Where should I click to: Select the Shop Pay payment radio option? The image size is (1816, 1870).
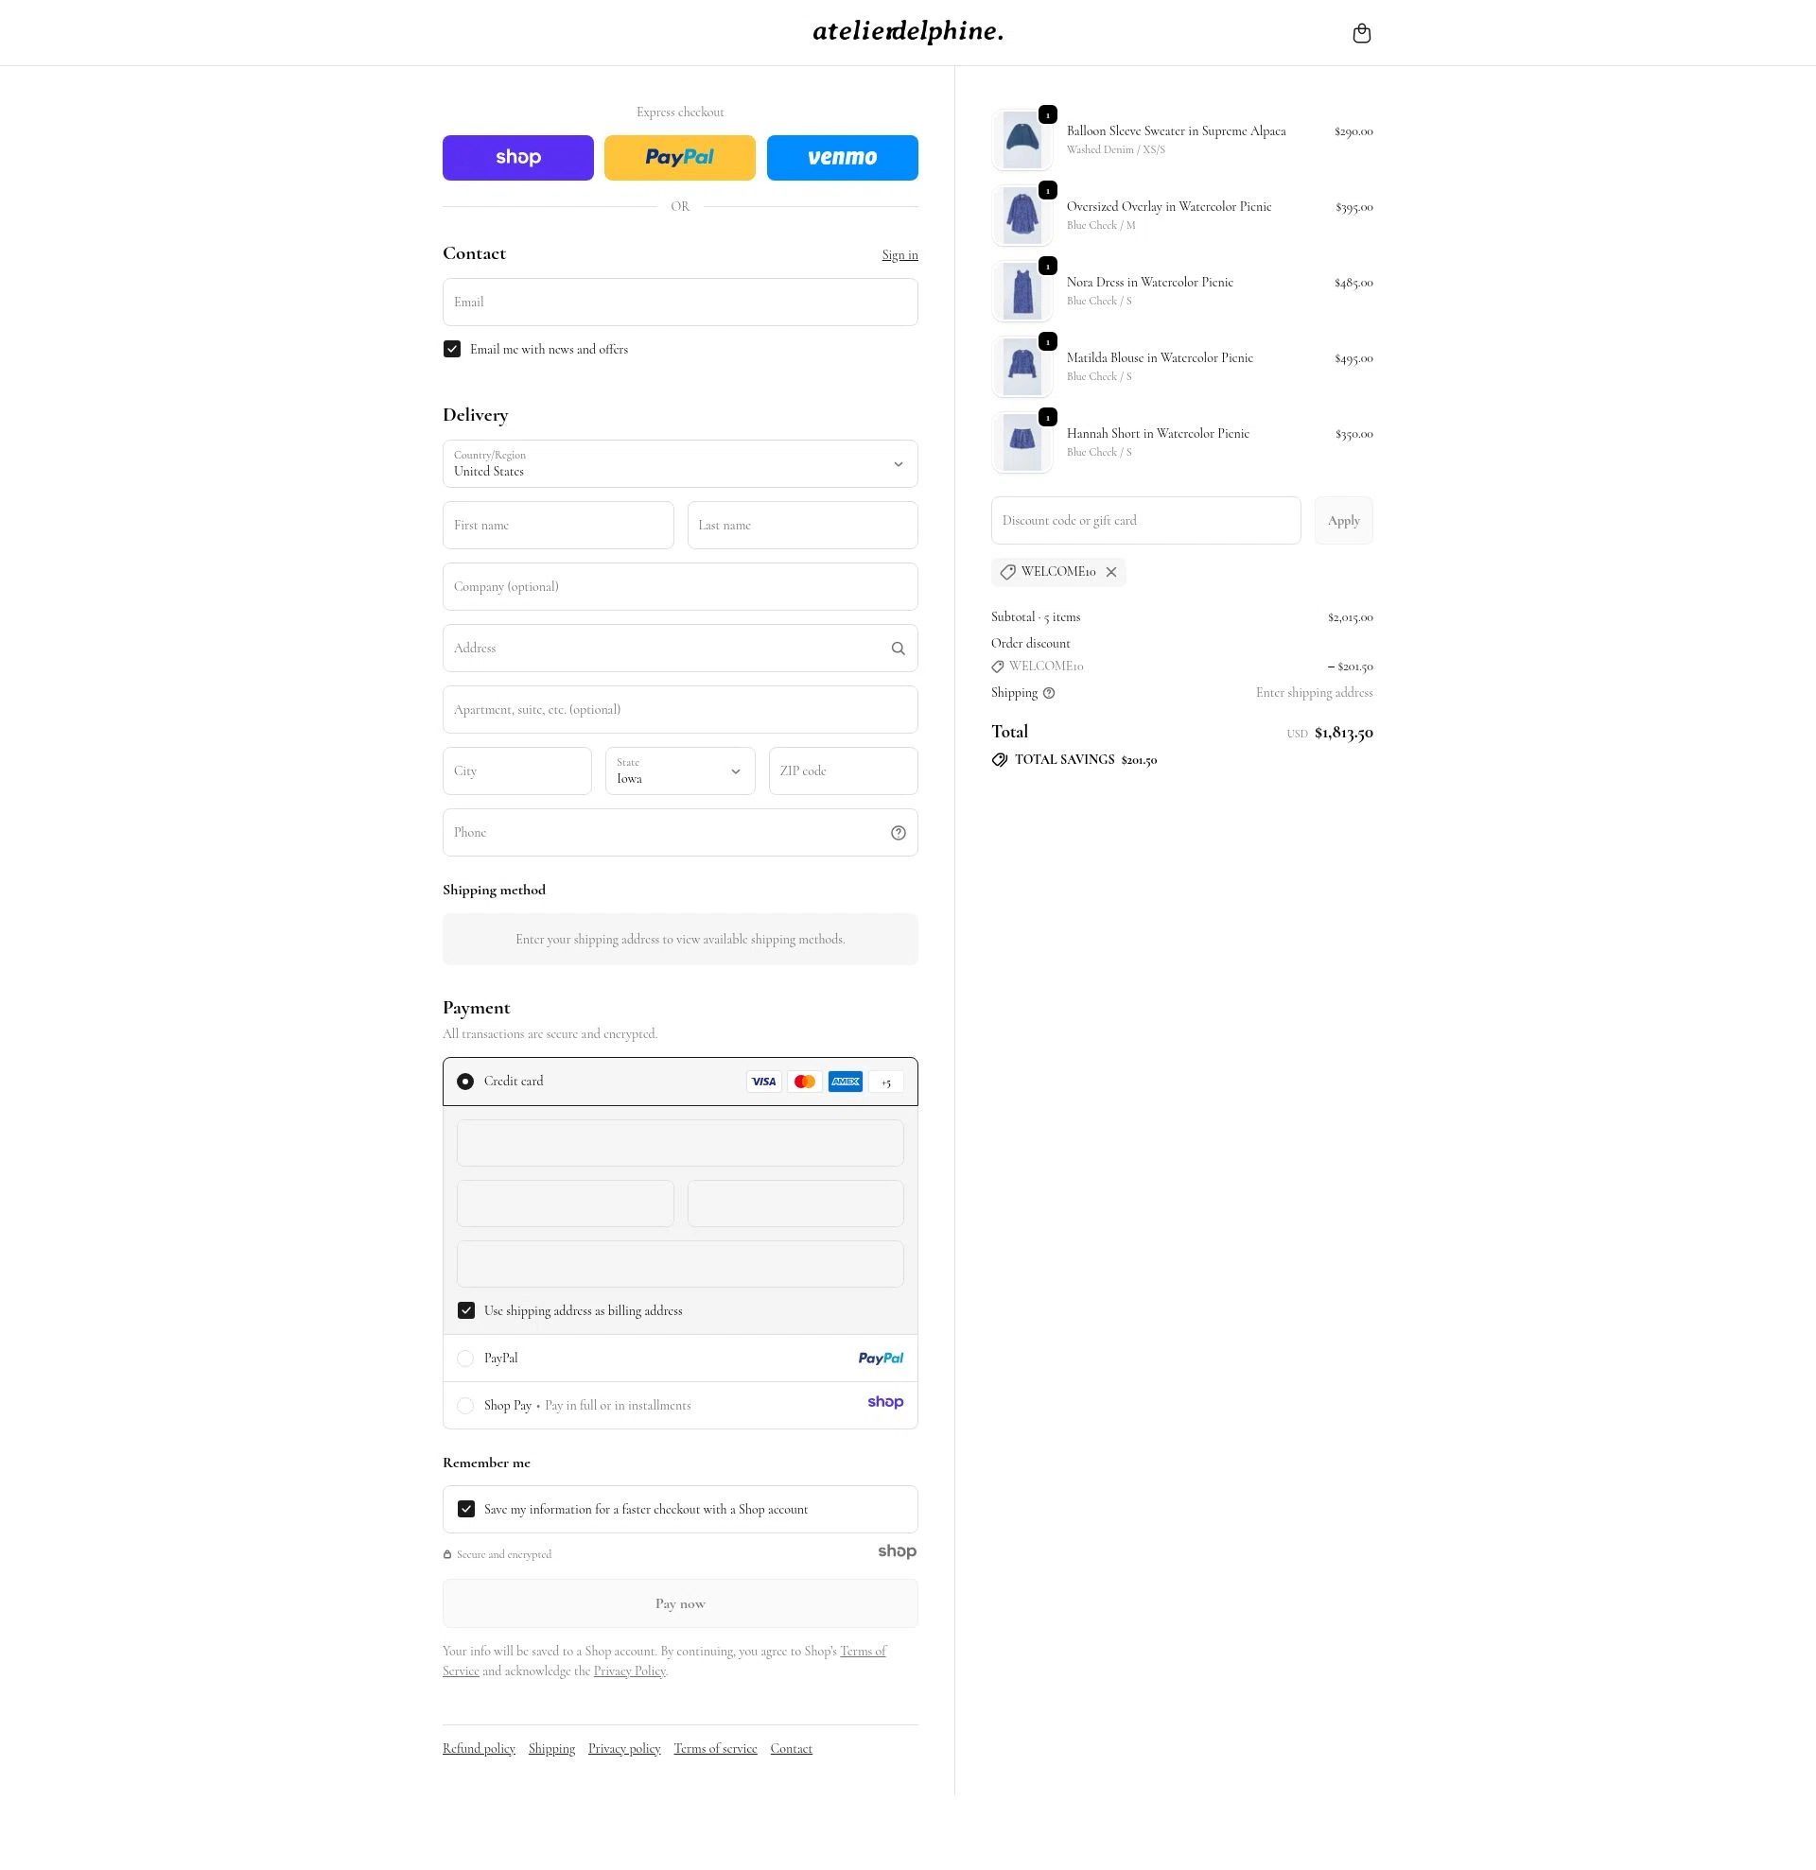click(465, 1407)
